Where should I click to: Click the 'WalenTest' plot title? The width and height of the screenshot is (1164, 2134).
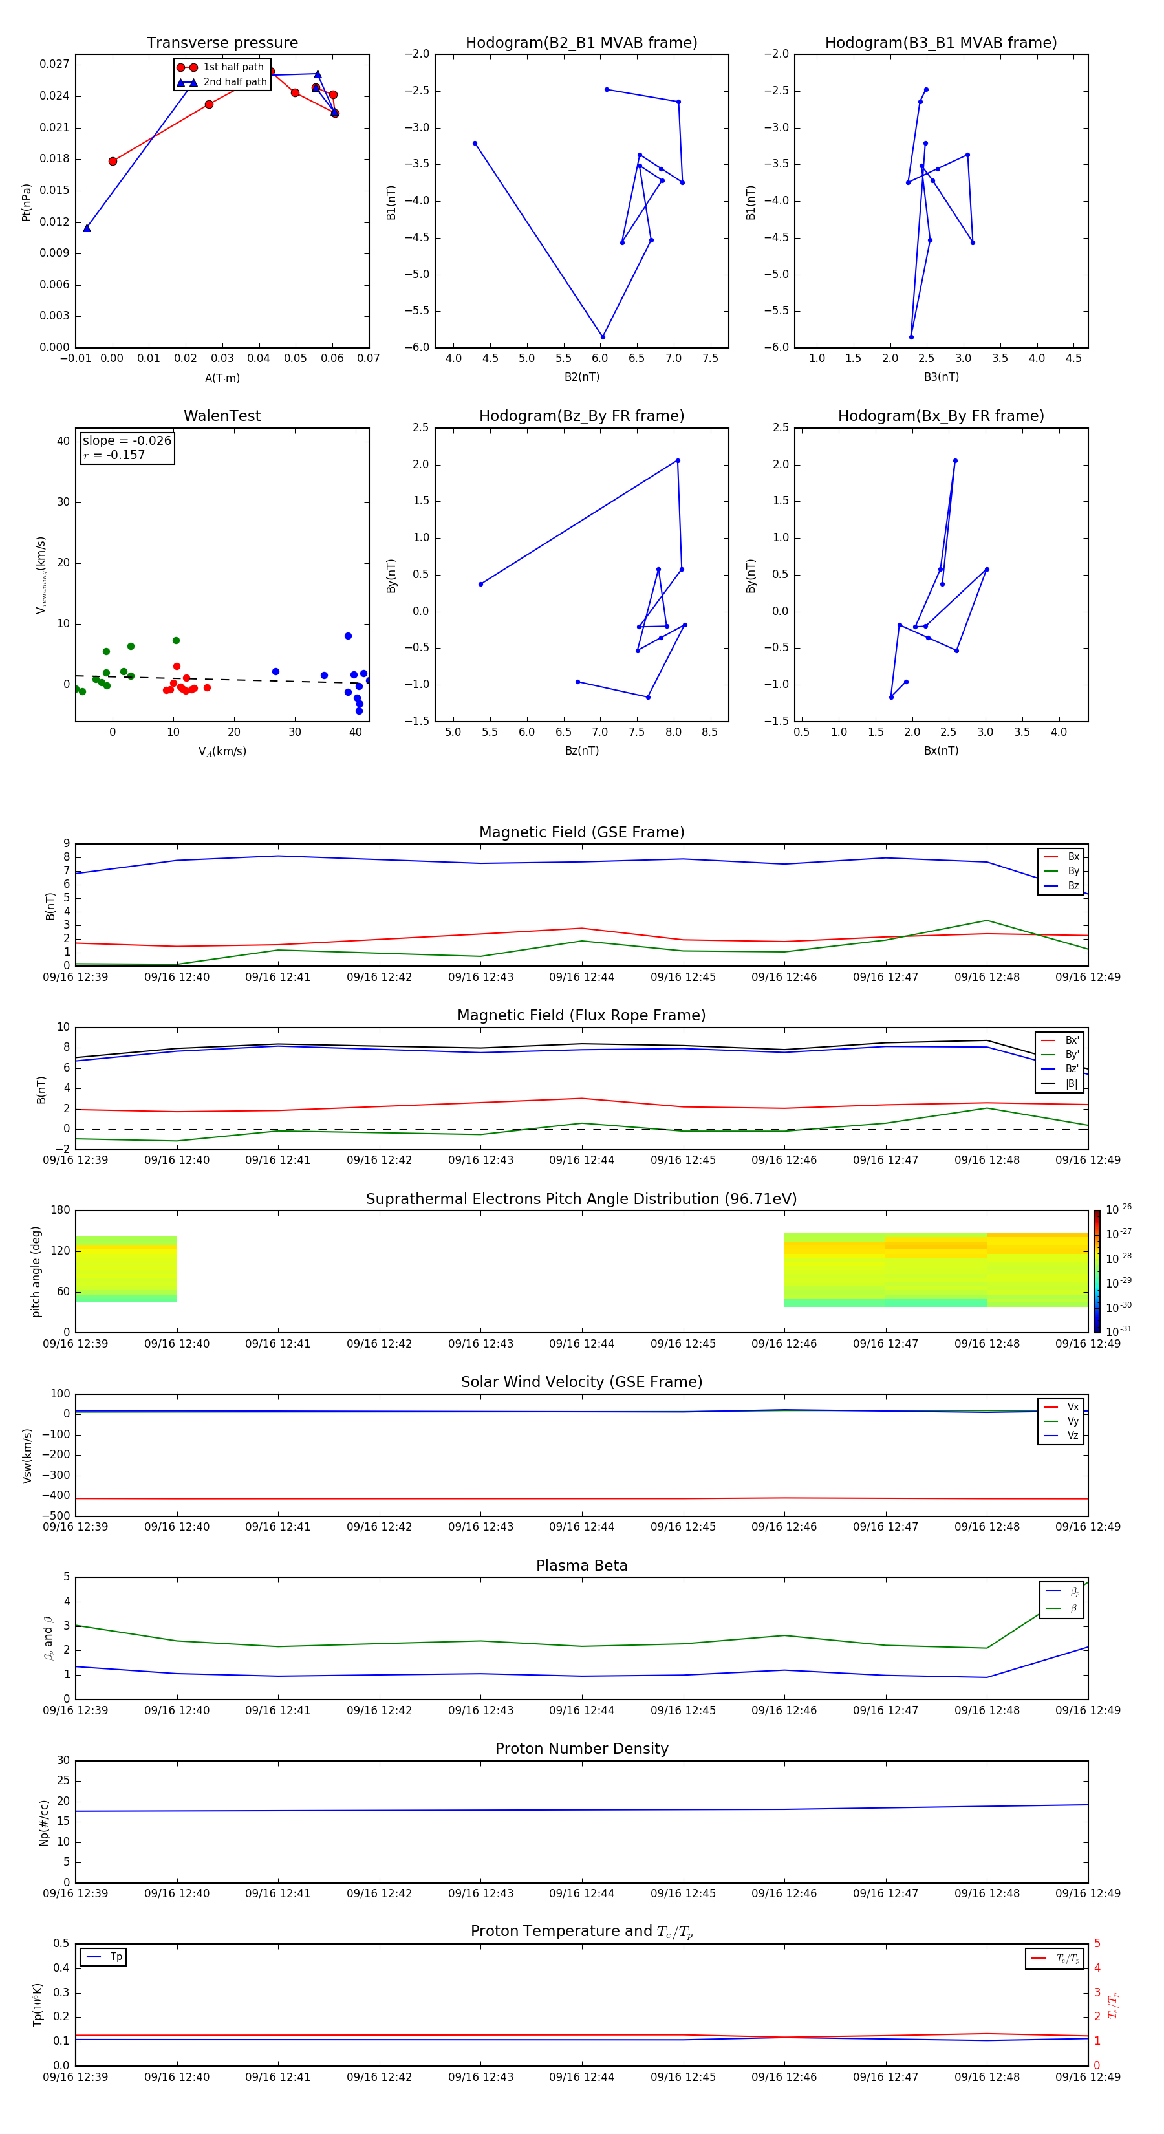[x=222, y=416]
